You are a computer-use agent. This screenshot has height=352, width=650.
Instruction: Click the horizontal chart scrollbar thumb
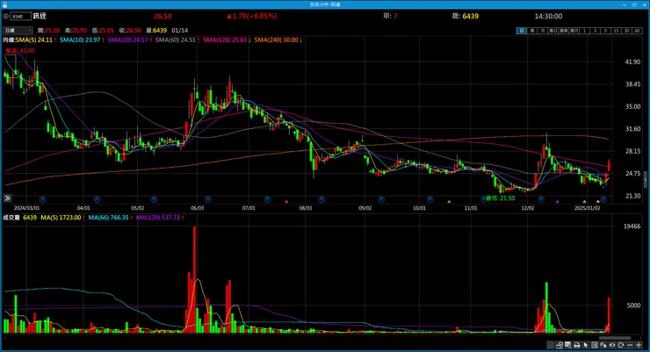pos(615,338)
